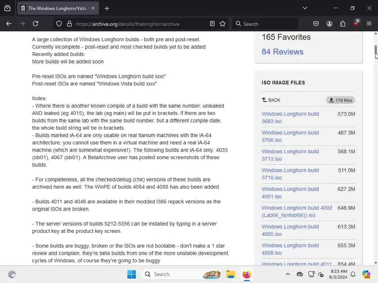This screenshot has height=283, width=378.
Task: Click the 648.9M file size
Action: [346, 208]
